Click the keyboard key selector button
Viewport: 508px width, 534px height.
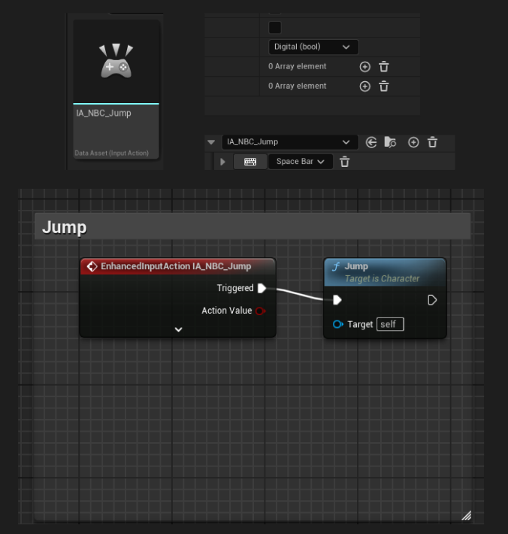click(250, 162)
